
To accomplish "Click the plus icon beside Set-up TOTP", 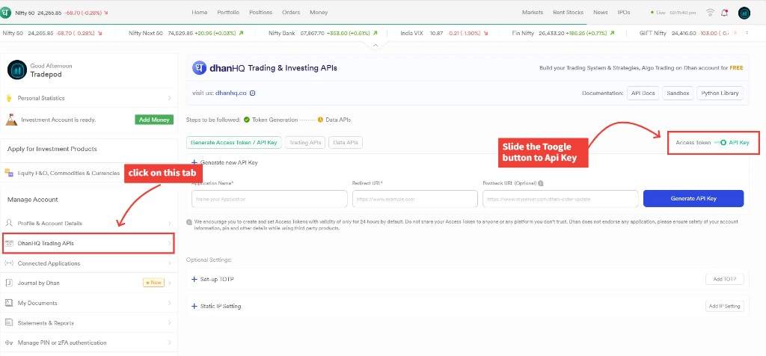I will [194, 279].
